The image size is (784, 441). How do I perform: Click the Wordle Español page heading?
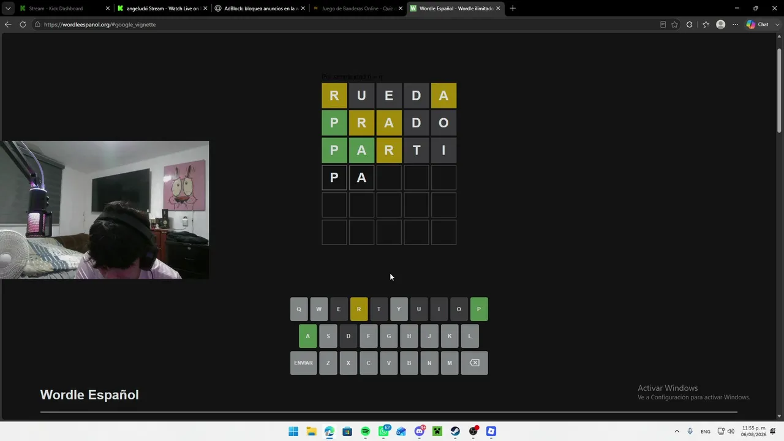(x=89, y=395)
